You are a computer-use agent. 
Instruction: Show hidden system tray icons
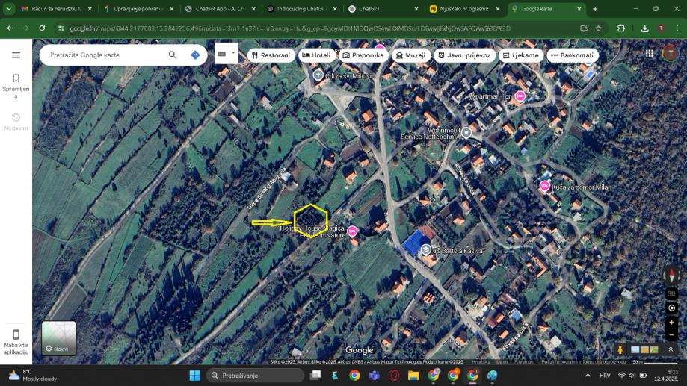588,376
